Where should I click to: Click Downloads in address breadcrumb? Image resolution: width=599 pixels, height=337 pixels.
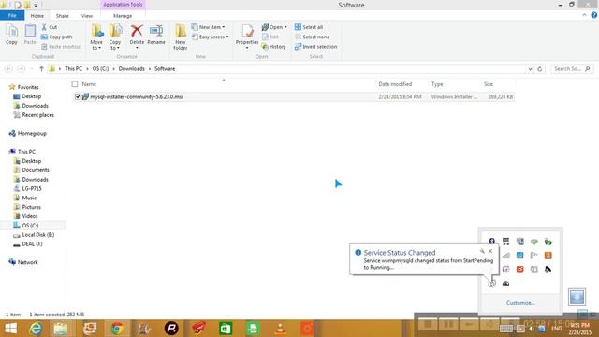pyautogui.click(x=131, y=68)
